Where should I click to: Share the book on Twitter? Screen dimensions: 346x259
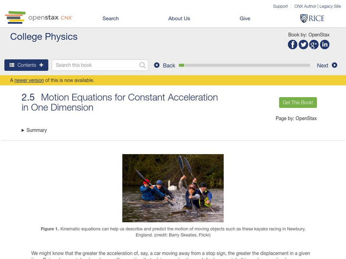tap(303, 44)
